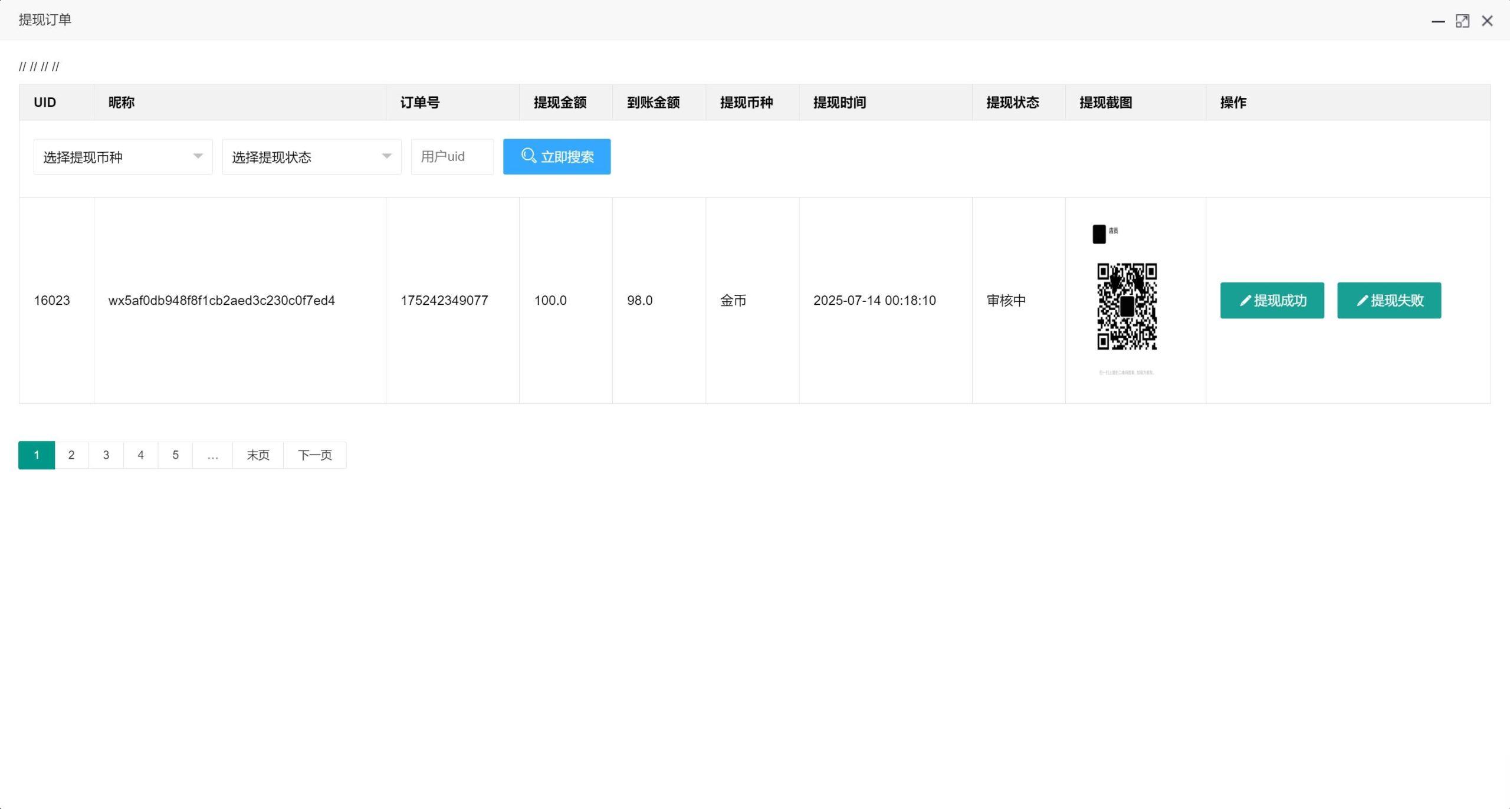Click the pencil icon on 提现成功 button

[x=1245, y=300]
